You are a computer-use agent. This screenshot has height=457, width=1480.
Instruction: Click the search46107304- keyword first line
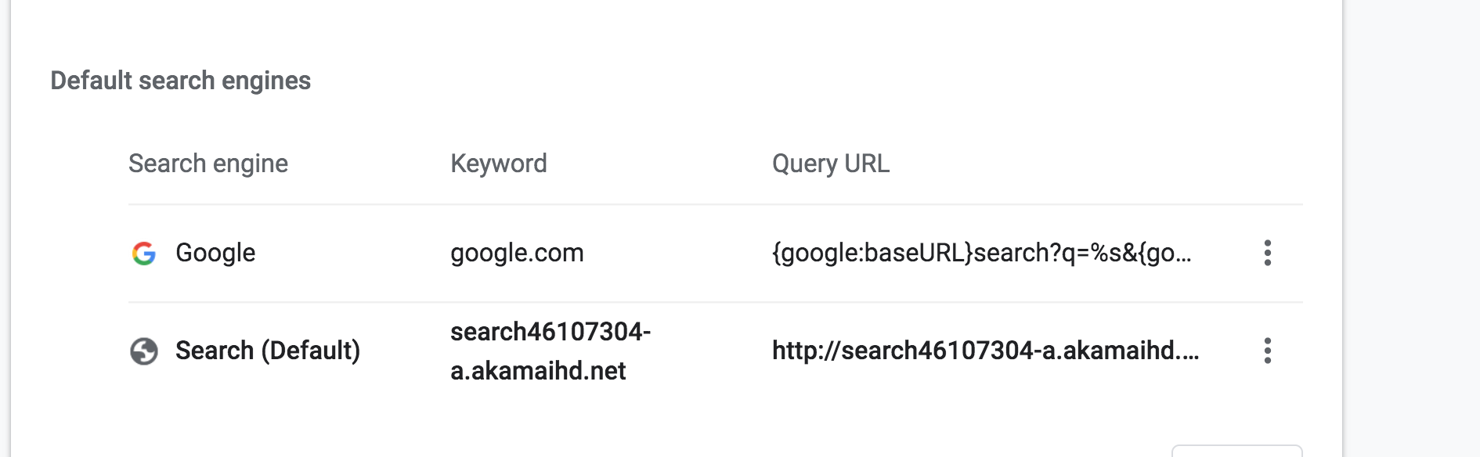tap(550, 332)
